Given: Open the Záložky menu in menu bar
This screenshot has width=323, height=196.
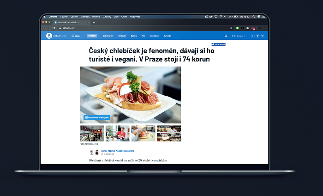Looking at the screenshot, I should pyautogui.click(x=107, y=17).
